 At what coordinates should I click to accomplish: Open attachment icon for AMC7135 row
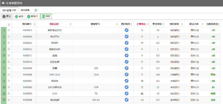point(127,74)
